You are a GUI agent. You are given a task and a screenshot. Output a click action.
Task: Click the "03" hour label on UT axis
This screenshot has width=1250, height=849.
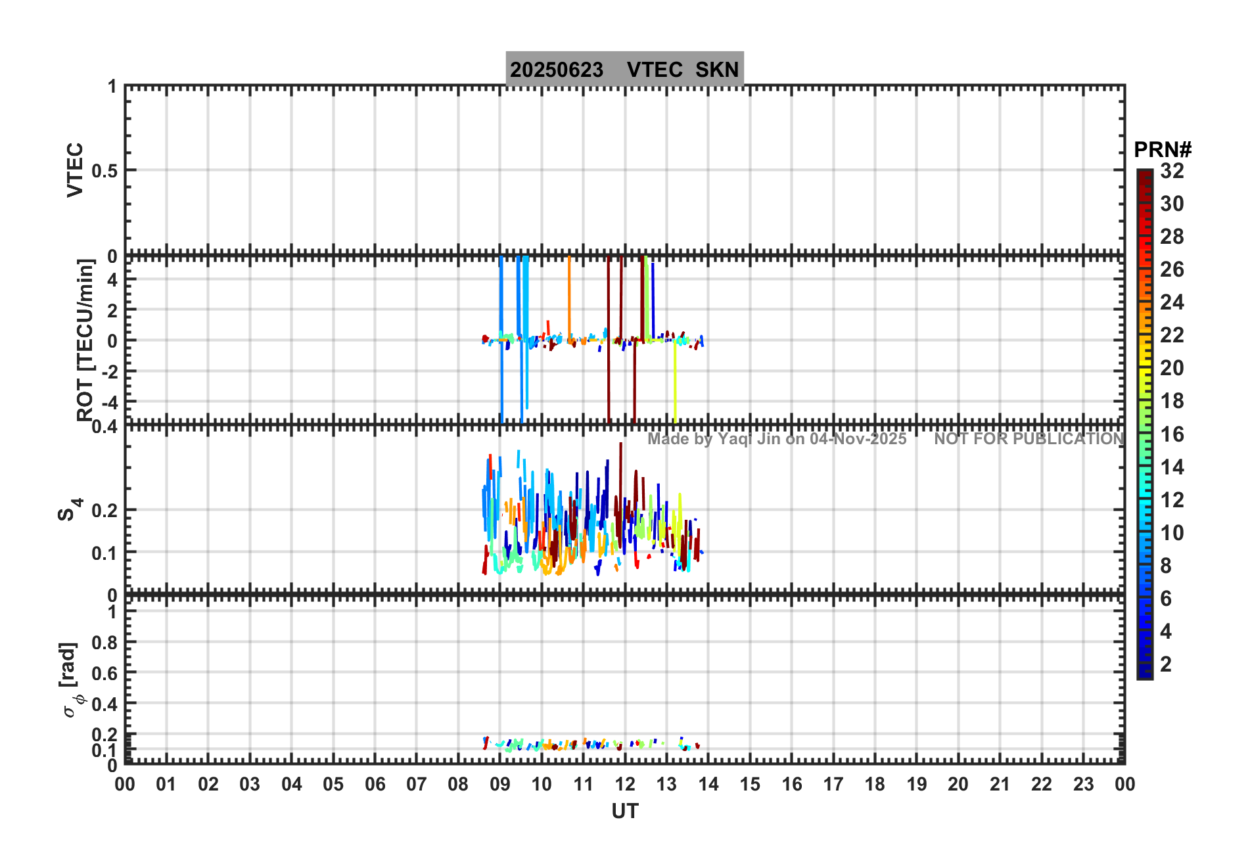point(250,784)
